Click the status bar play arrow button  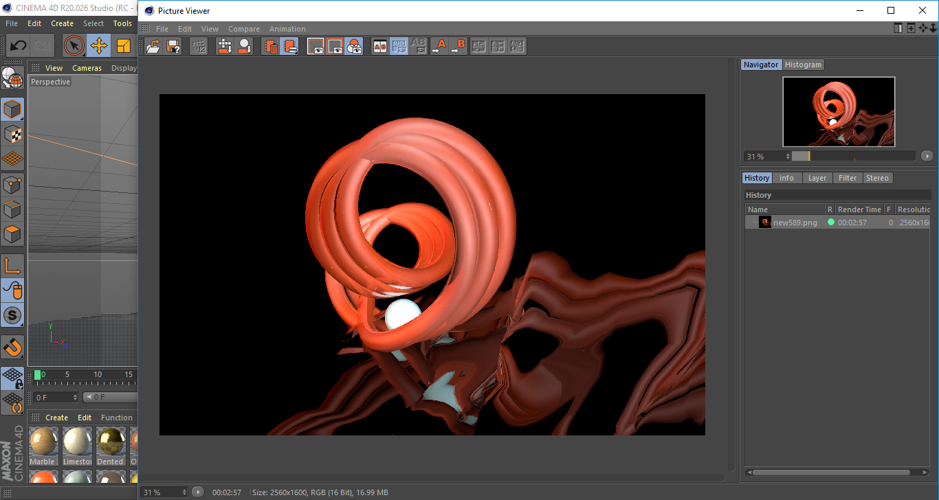coord(197,492)
